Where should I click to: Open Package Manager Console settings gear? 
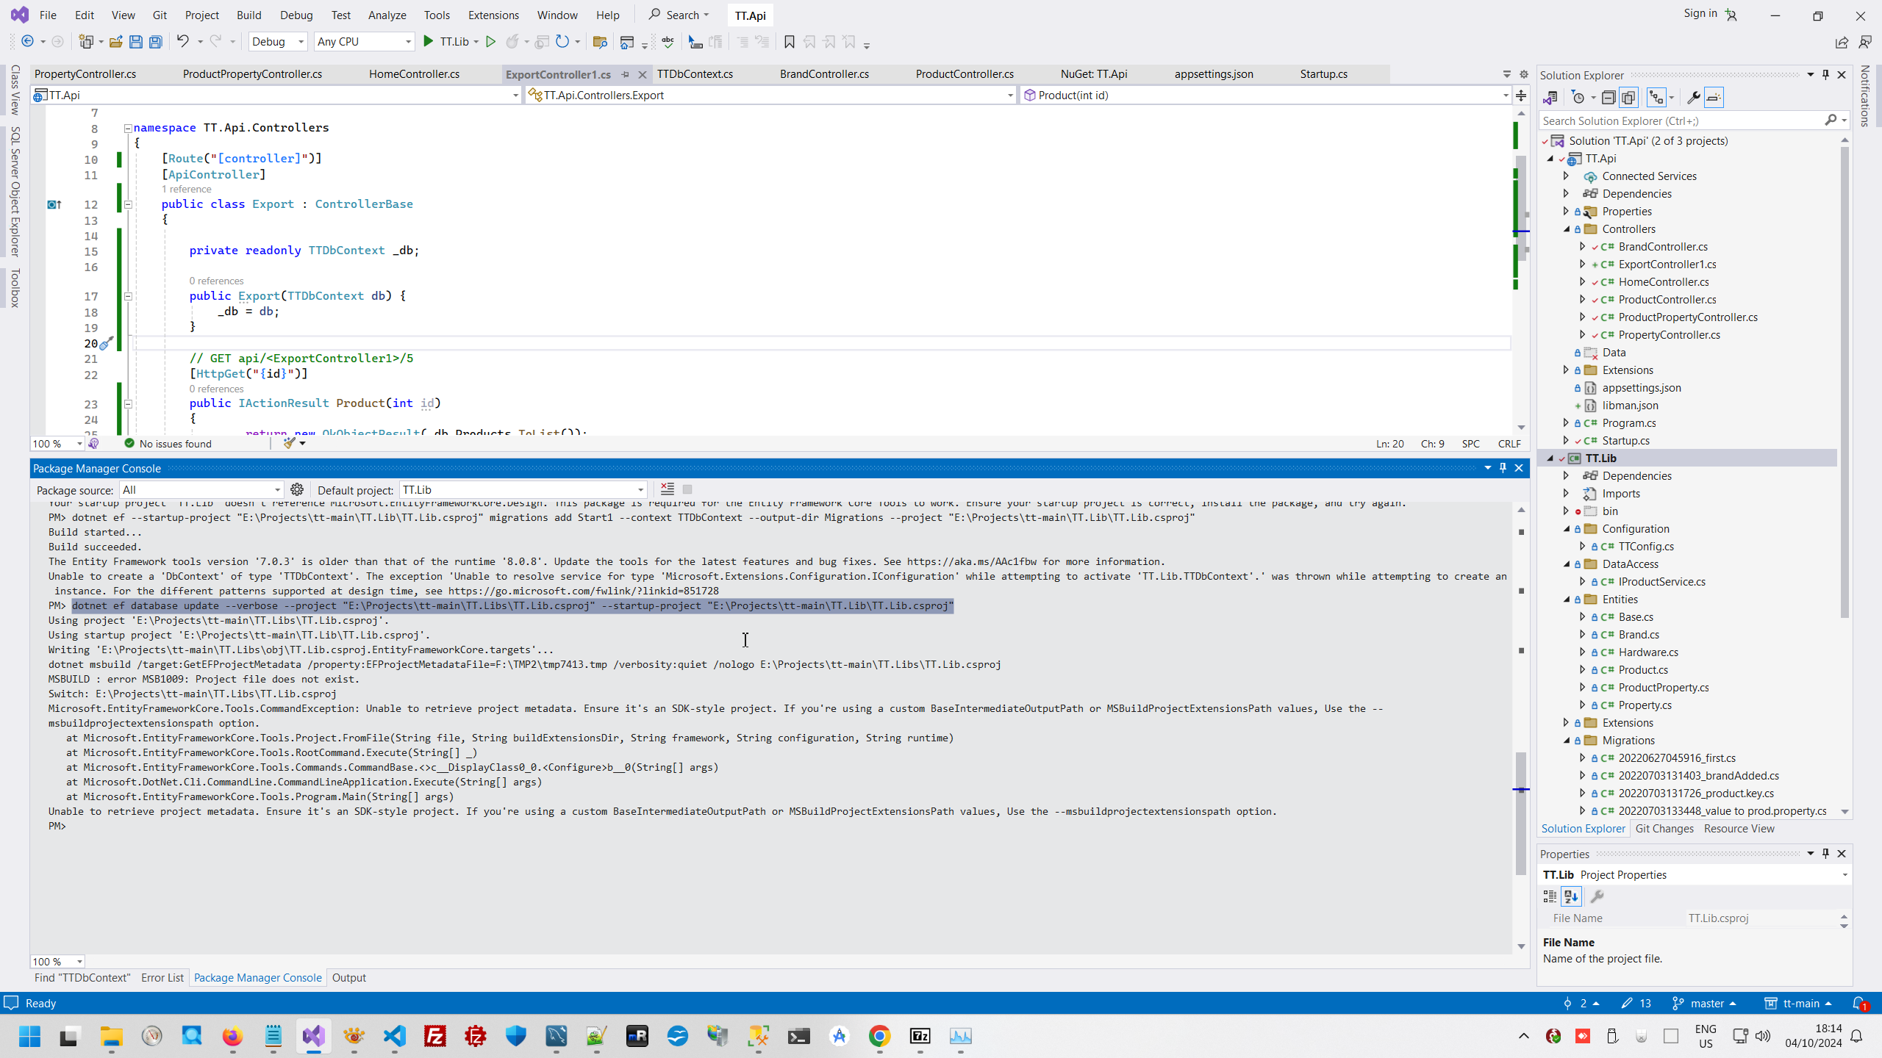pos(297,489)
